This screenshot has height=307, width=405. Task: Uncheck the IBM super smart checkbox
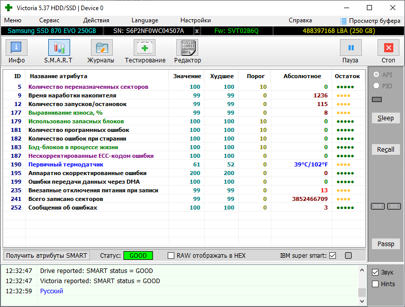point(333,256)
